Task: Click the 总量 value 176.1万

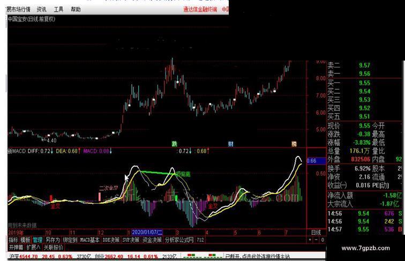Action: pos(360,151)
